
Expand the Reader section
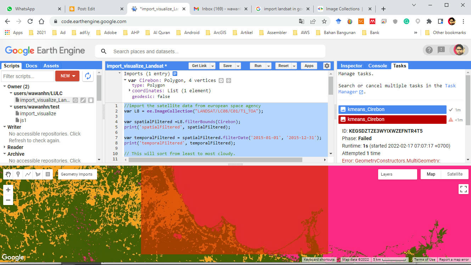click(x=5, y=147)
